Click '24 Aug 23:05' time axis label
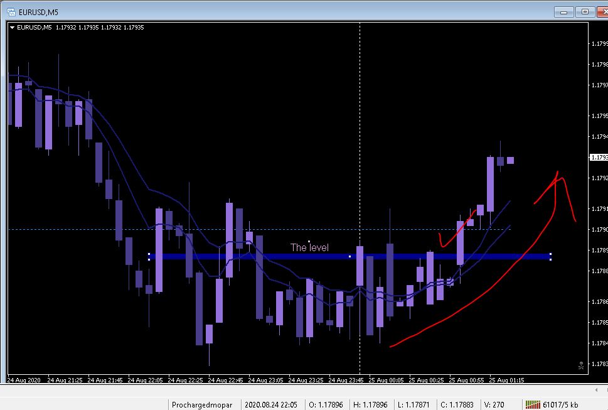Image resolution: width=608 pixels, height=410 pixels. [x=265, y=380]
